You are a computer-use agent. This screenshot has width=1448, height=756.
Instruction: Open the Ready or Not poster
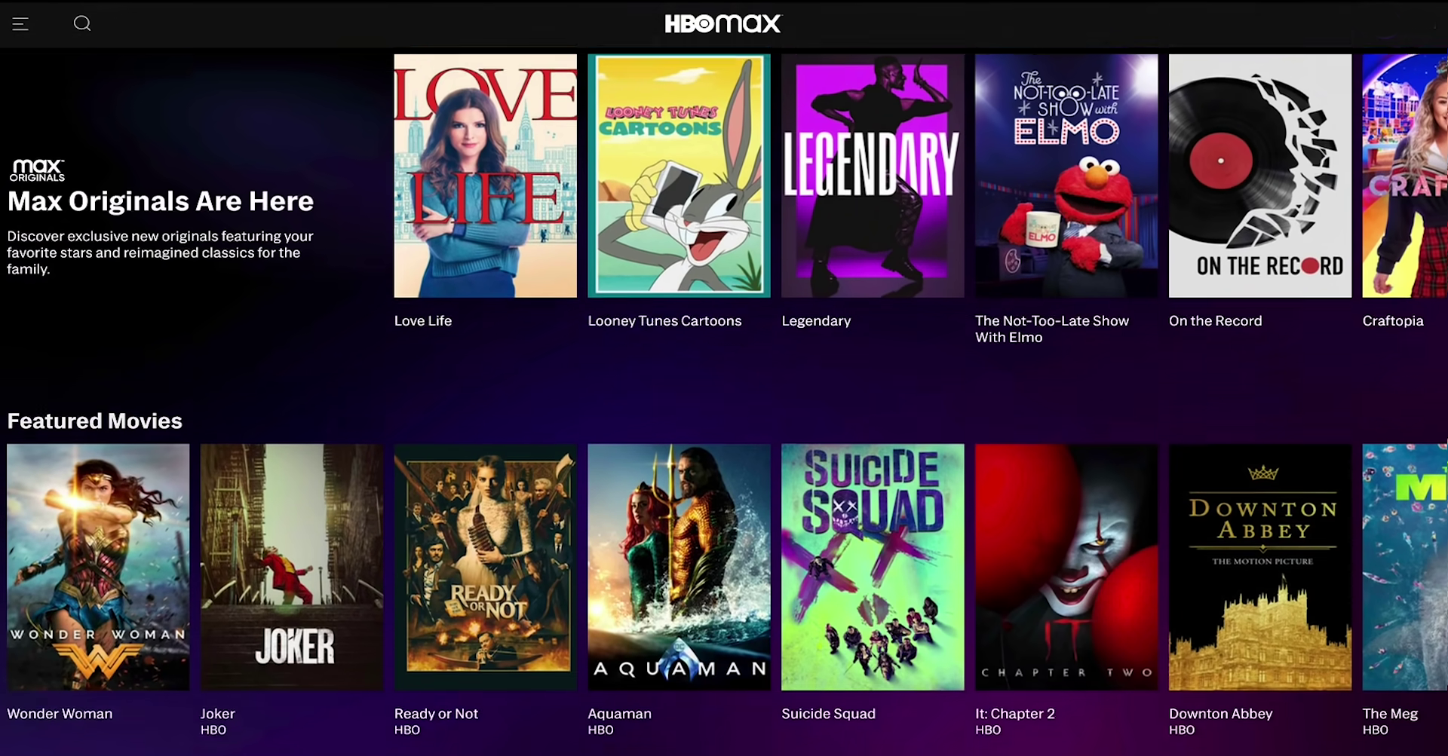coord(485,567)
